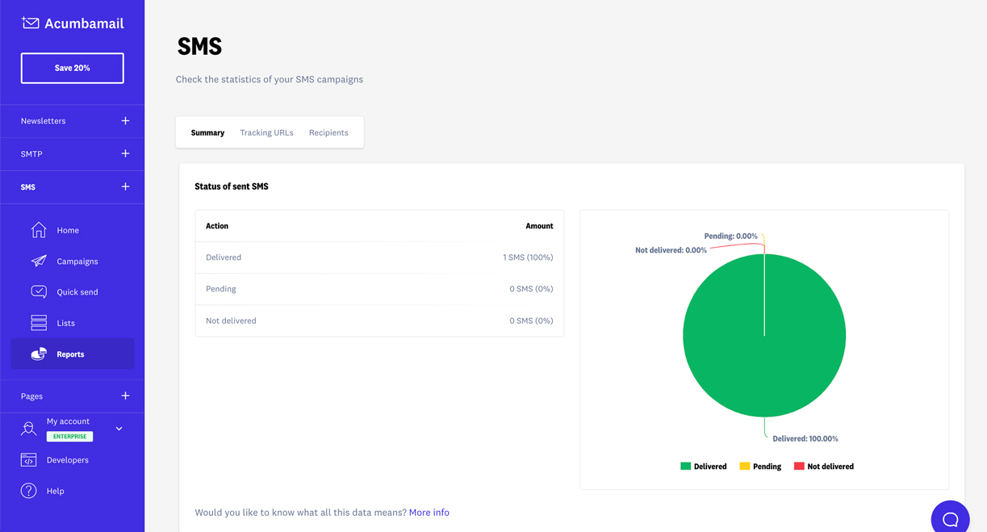Toggle the Not delivered red legend swatch

tap(799, 467)
